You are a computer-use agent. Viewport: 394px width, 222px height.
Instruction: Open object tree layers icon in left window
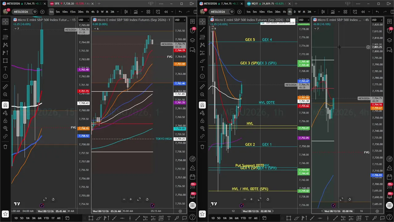[x=192, y=40]
